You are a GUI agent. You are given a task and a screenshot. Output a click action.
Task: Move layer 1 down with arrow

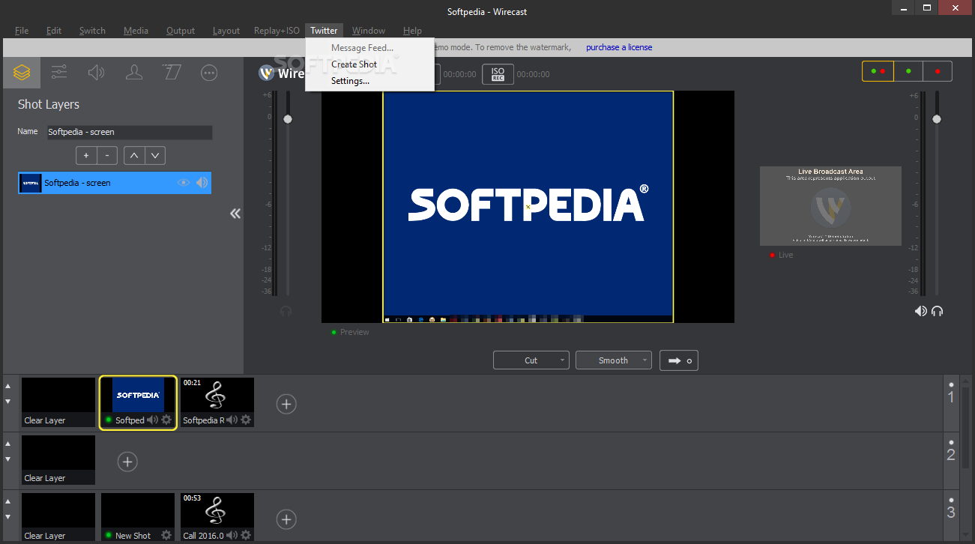(x=8, y=402)
